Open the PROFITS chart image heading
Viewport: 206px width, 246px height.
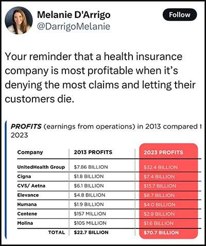pyautogui.click(x=105, y=131)
